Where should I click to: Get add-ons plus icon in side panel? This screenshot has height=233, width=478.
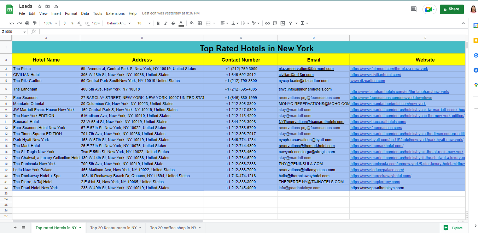(476, 109)
